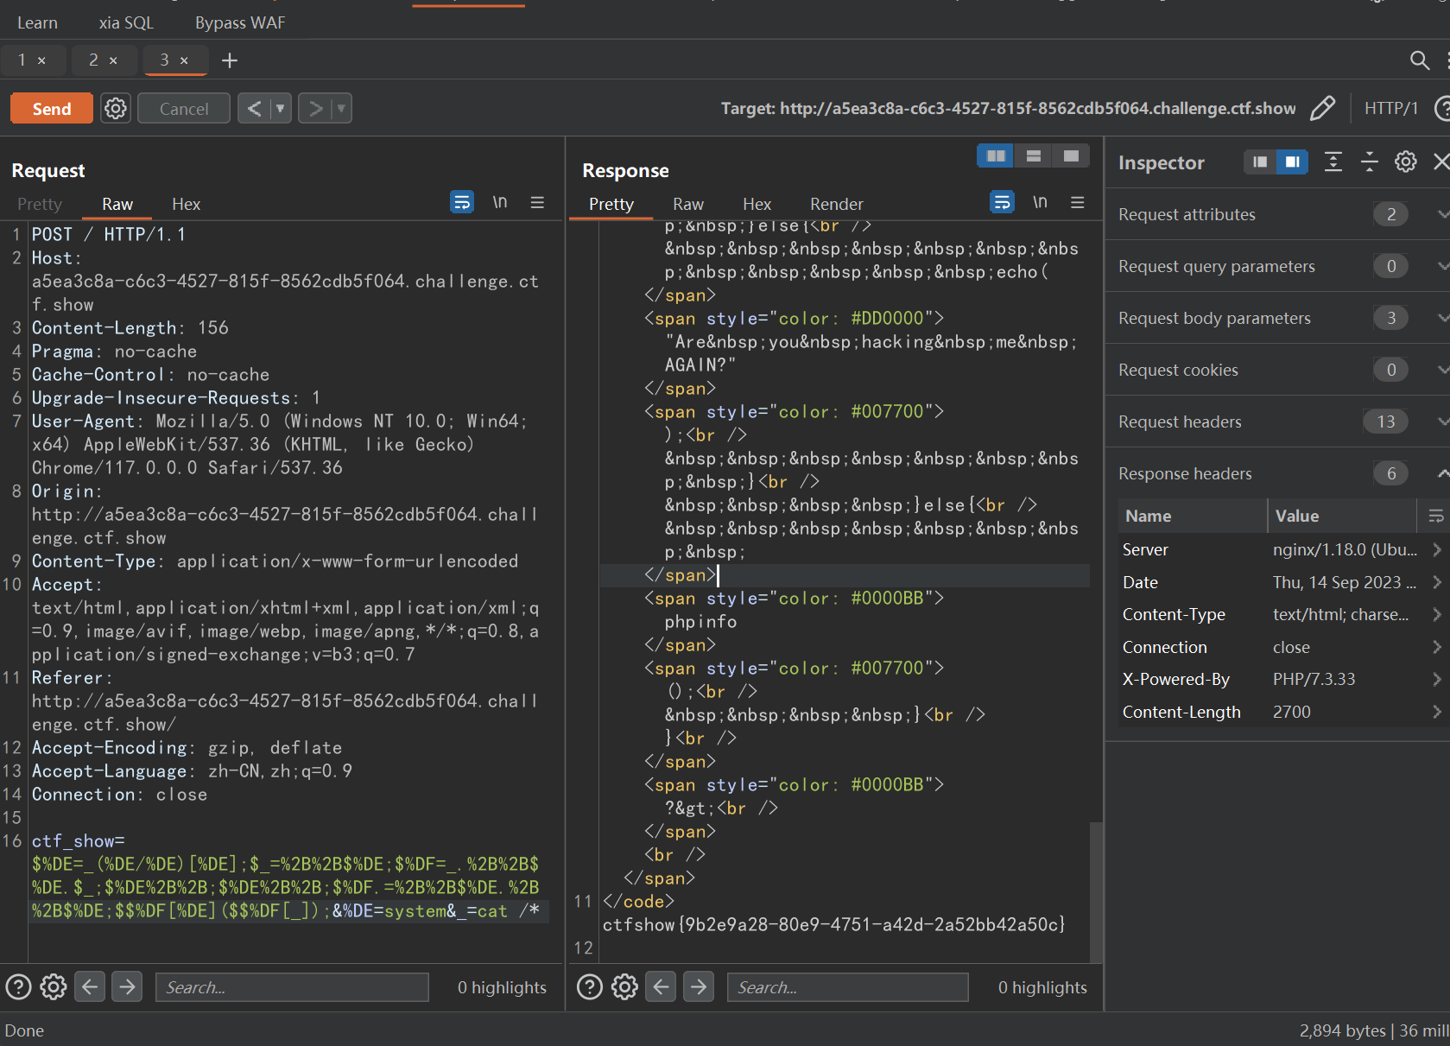1450x1046 pixels.
Task: Click the Cancel button
Action: pyautogui.click(x=183, y=109)
